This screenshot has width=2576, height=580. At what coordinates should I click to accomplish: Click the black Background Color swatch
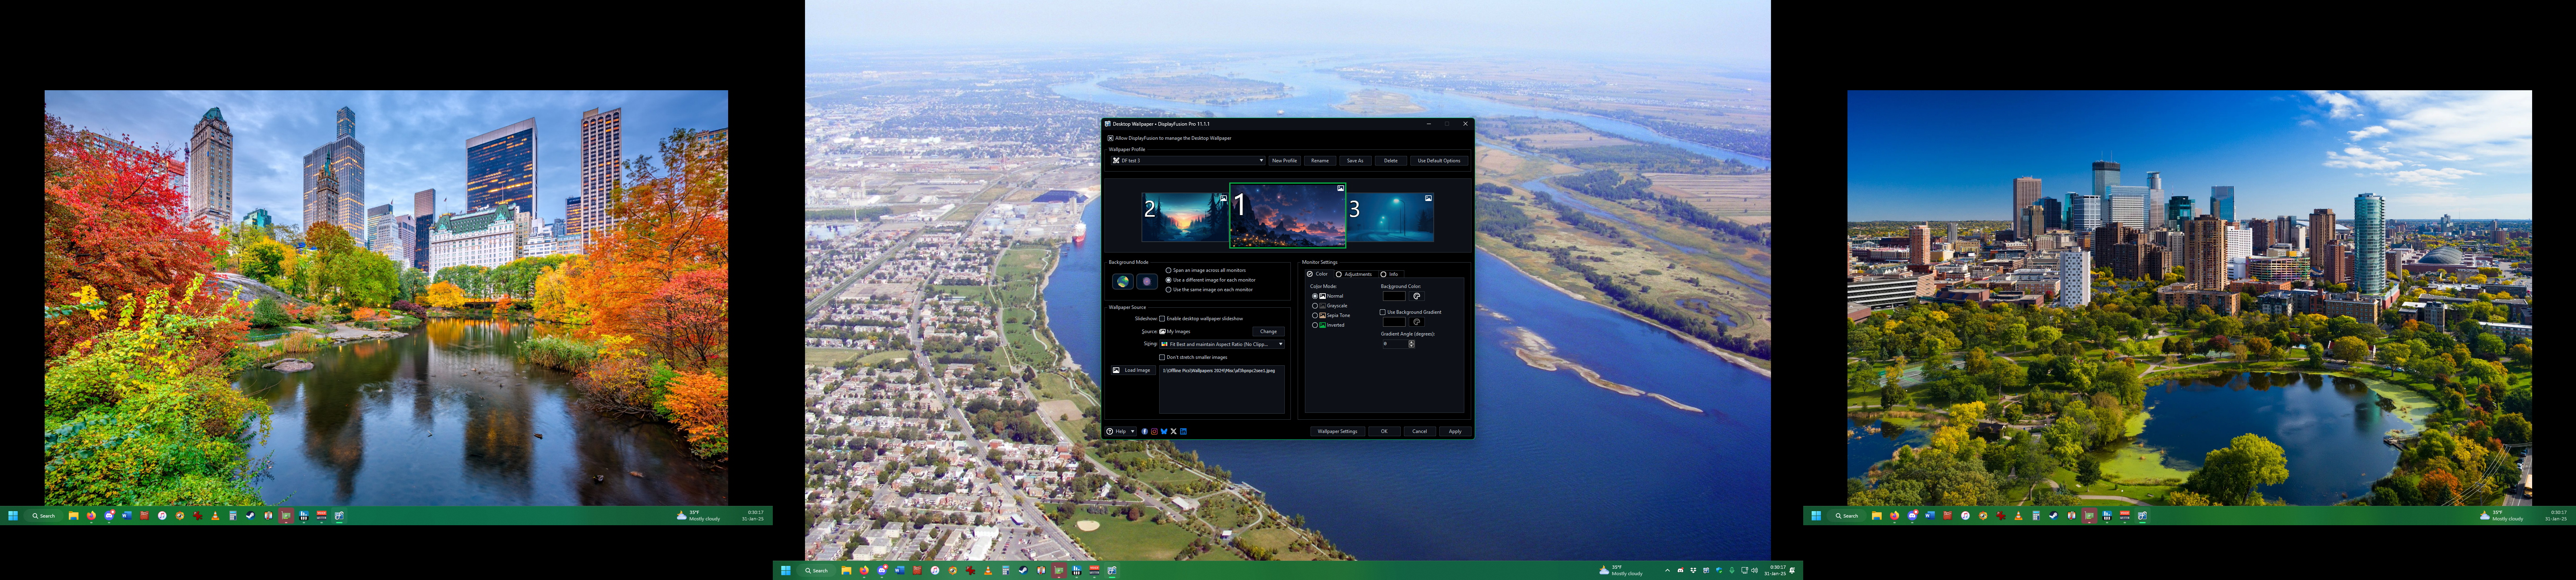[x=1394, y=296]
